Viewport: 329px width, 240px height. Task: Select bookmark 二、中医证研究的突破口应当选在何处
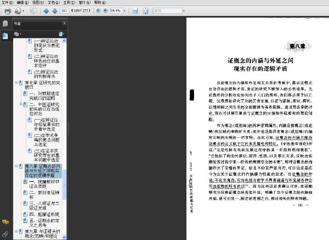tap(44, 109)
